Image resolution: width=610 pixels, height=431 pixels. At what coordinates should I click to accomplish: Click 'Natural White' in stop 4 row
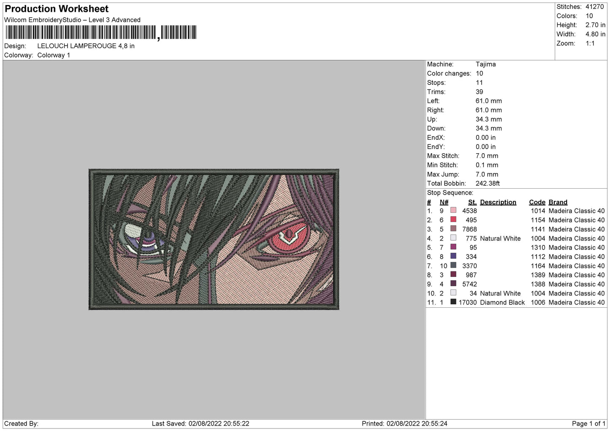pyautogui.click(x=500, y=239)
